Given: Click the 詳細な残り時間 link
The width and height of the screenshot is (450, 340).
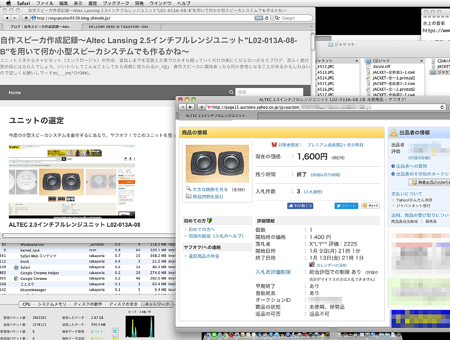Looking at the screenshot, I should click(x=325, y=175).
